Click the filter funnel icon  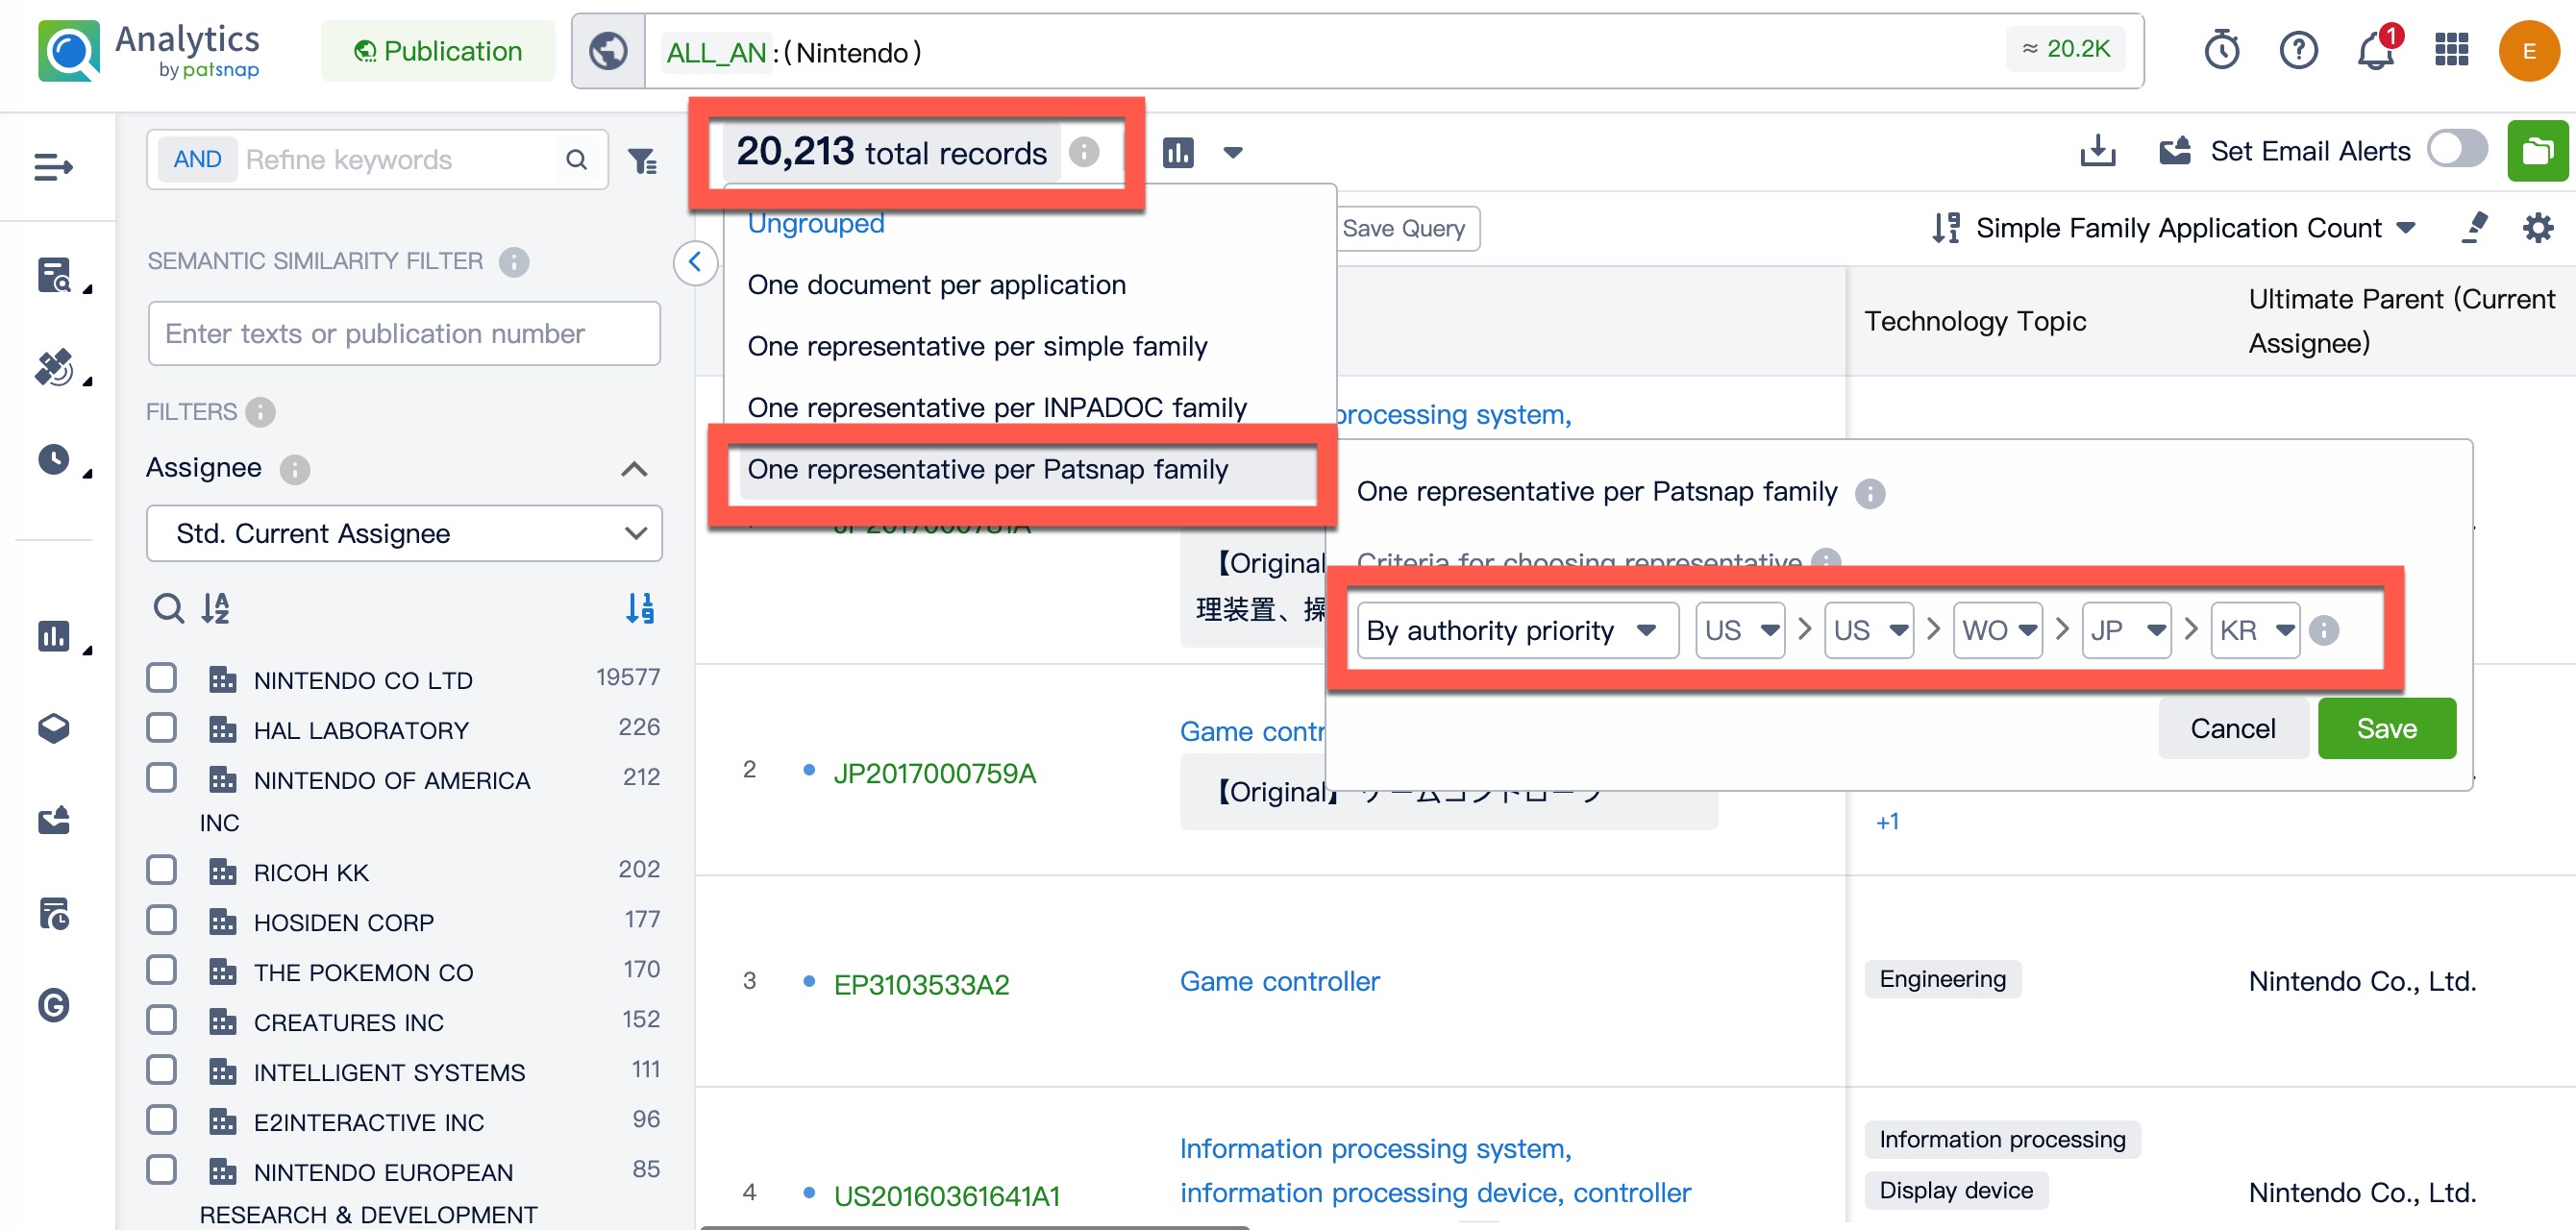point(642,160)
